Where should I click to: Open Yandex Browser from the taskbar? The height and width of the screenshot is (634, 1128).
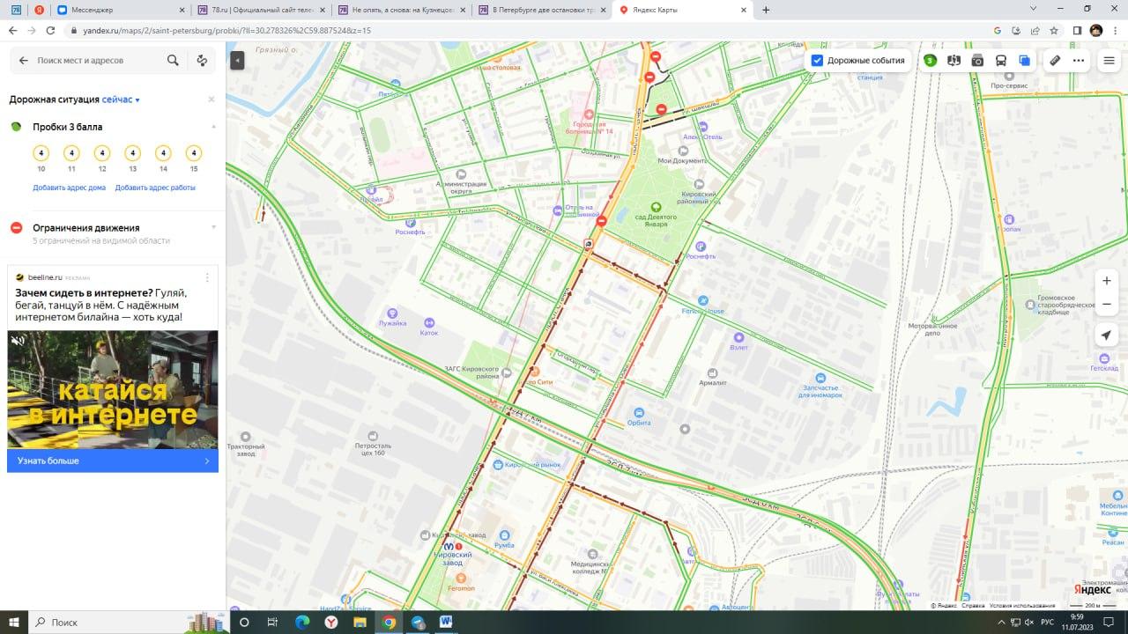pos(330,622)
